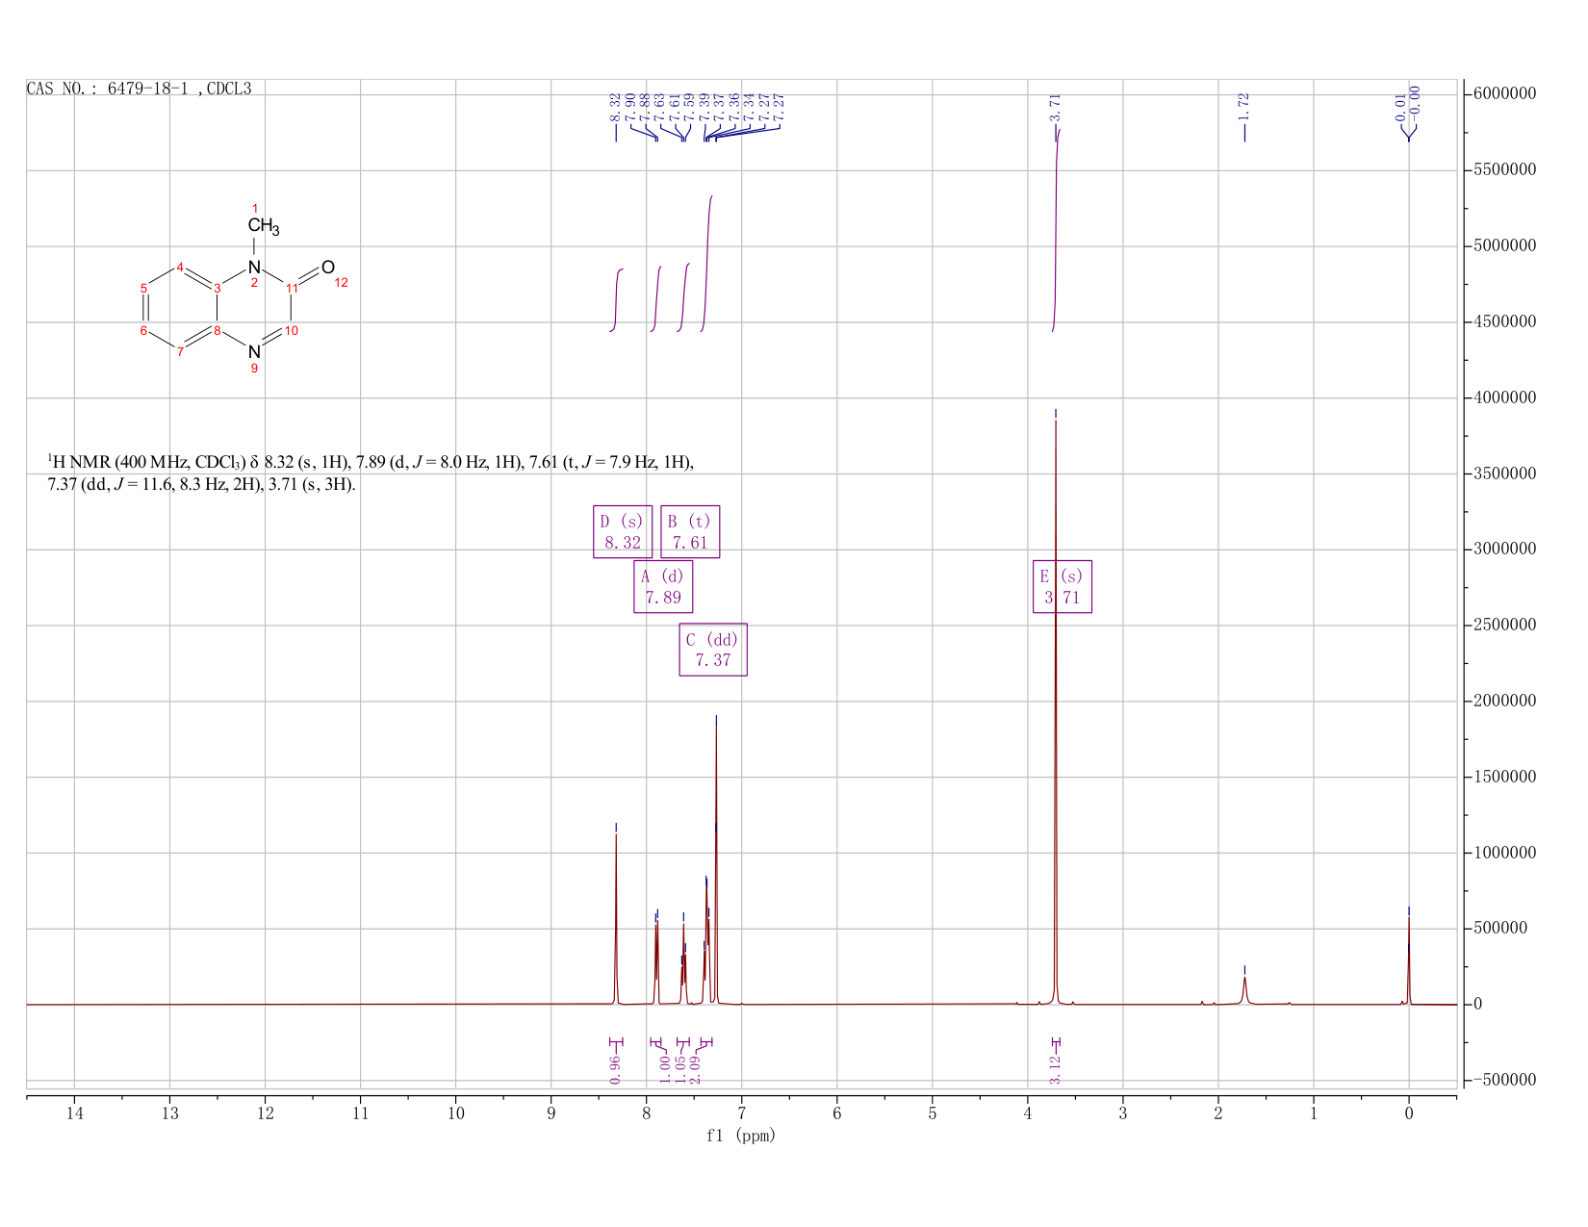Select the D (s) 8.32 multiplet box

pos(623,532)
